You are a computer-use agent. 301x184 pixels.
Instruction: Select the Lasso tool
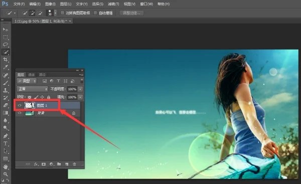tap(6, 45)
